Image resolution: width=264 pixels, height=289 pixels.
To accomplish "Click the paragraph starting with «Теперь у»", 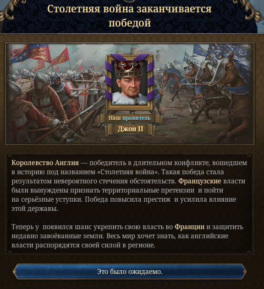I will pos(127,236).
